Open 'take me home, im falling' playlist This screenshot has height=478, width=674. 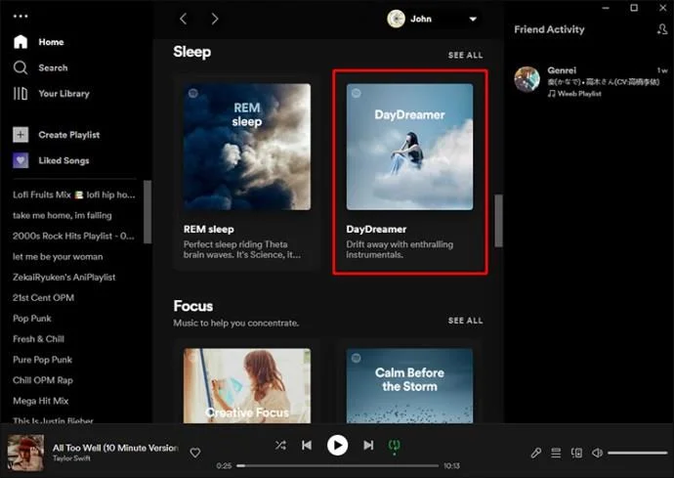click(x=63, y=215)
